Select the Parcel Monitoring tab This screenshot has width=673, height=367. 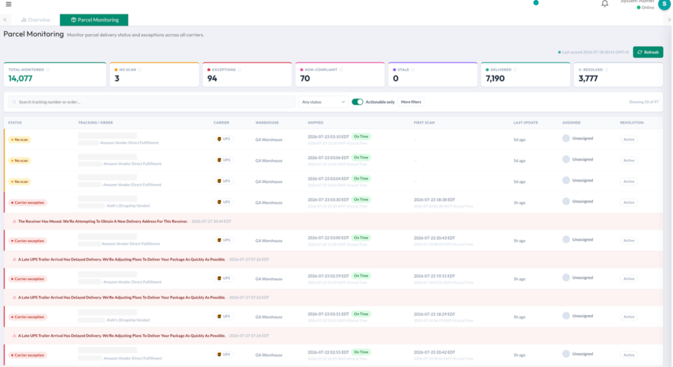(x=94, y=20)
